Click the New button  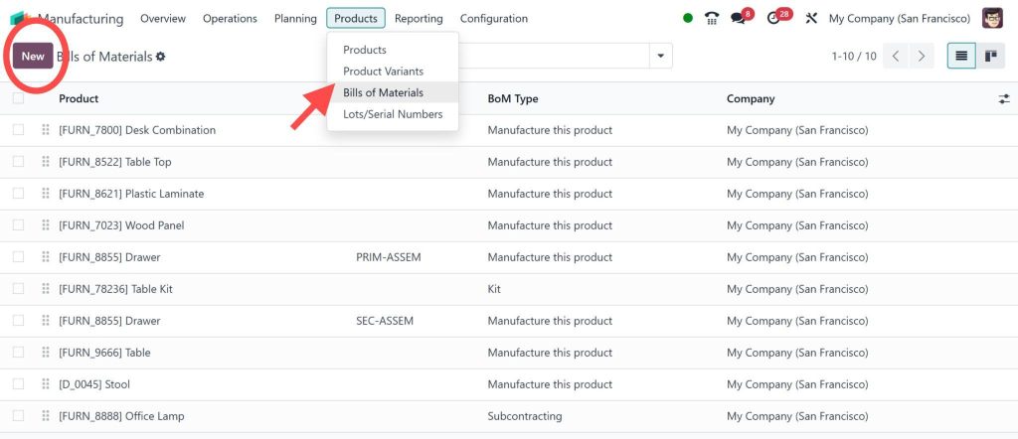click(x=33, y=57)
